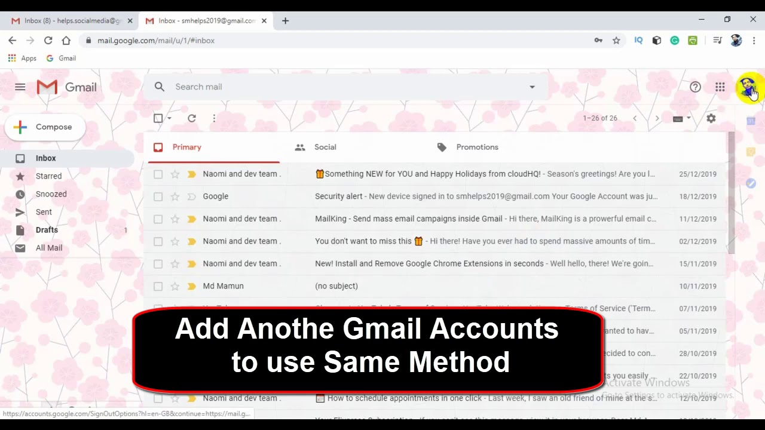Click the password key icon in address bar
Screen dimensions: 765x430
[x=598, y=41]
